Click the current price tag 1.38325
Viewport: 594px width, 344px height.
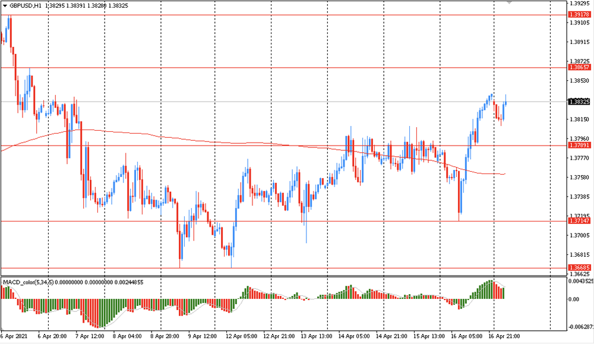579,102
